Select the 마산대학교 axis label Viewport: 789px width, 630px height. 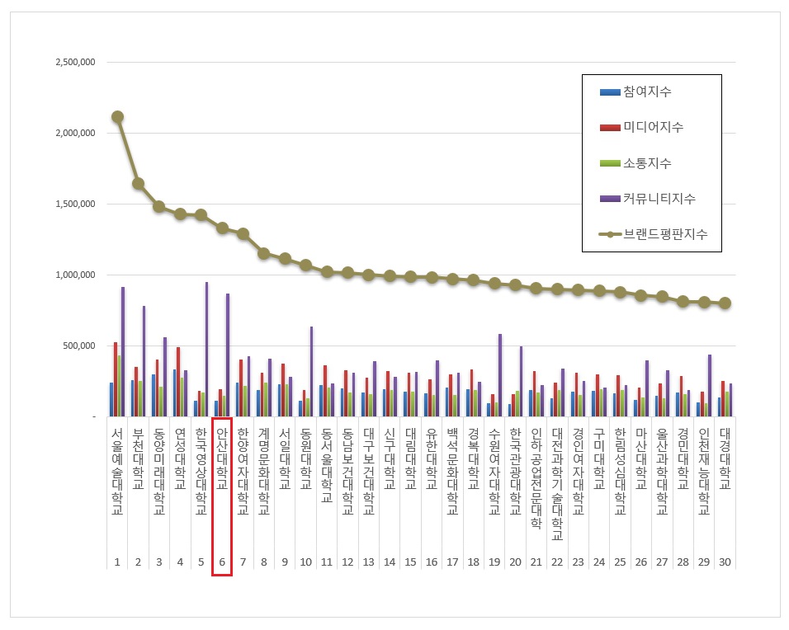pyautogui.click(x=641, y=458)
